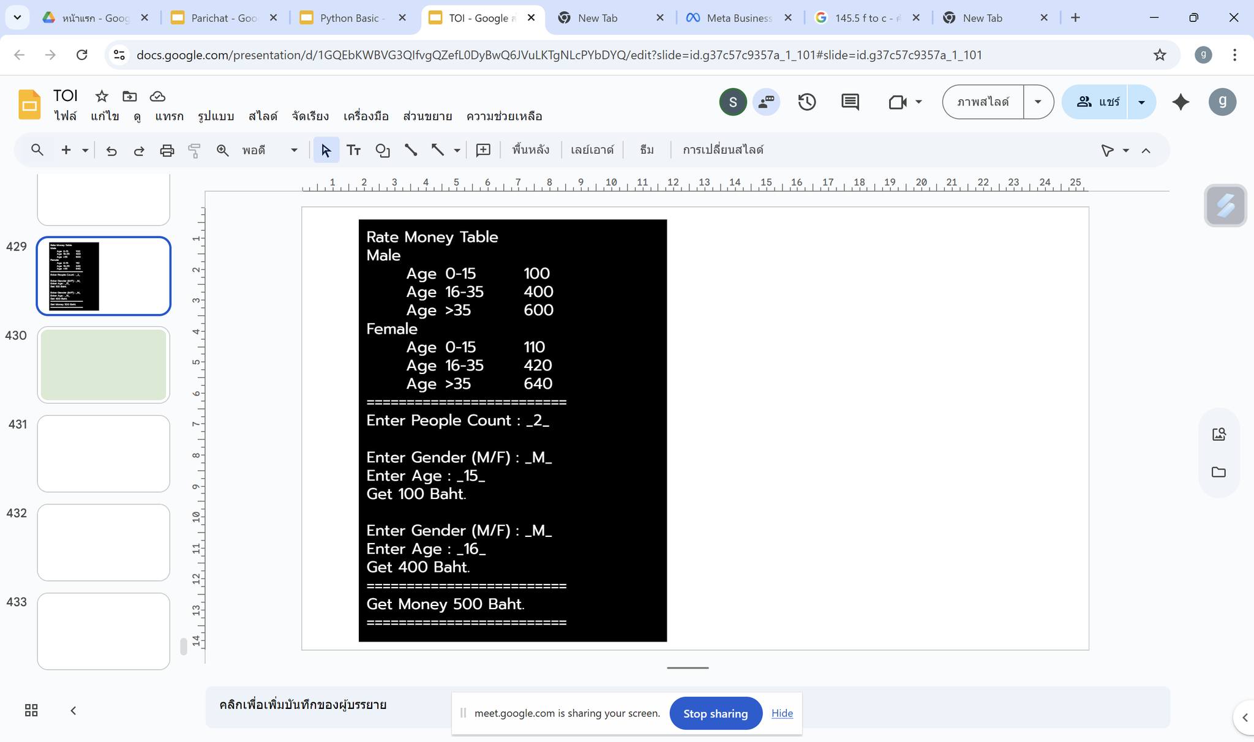Undo the last action
The height and width of the screenshot is (742, 1254).
111,151
